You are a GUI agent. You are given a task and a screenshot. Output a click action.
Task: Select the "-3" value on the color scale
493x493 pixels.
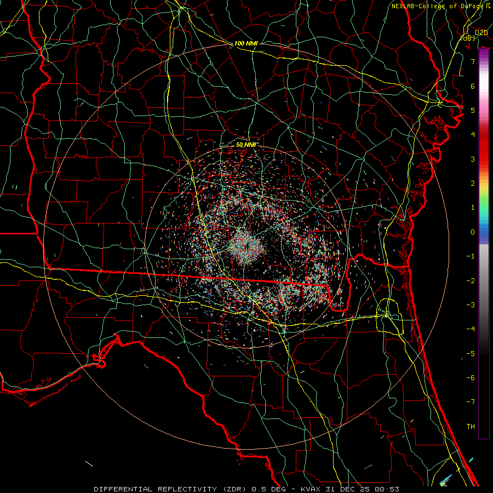click(x=471, y=305)
